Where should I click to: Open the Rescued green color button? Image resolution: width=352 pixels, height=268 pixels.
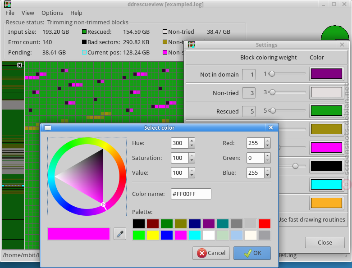click(x=326, y=110)
